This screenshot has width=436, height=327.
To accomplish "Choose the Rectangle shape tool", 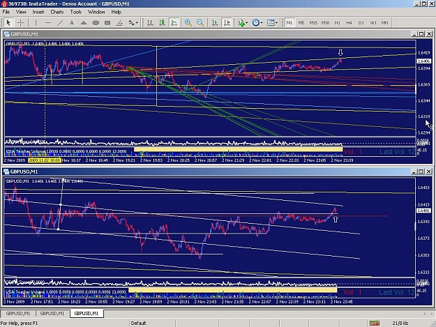I will coord(107,22).
